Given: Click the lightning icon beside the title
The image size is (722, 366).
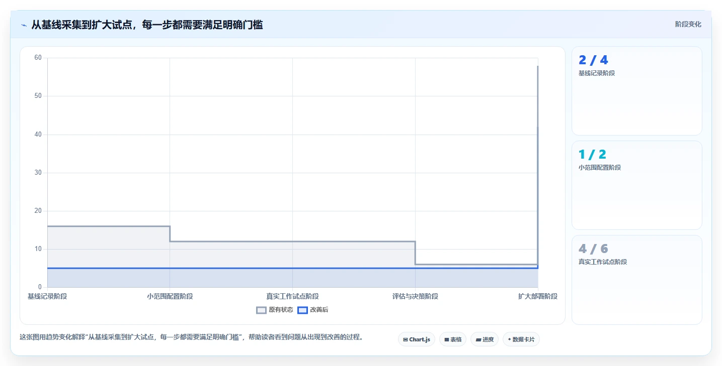Looking at the screenshot, I should click(x=24, y=25).
